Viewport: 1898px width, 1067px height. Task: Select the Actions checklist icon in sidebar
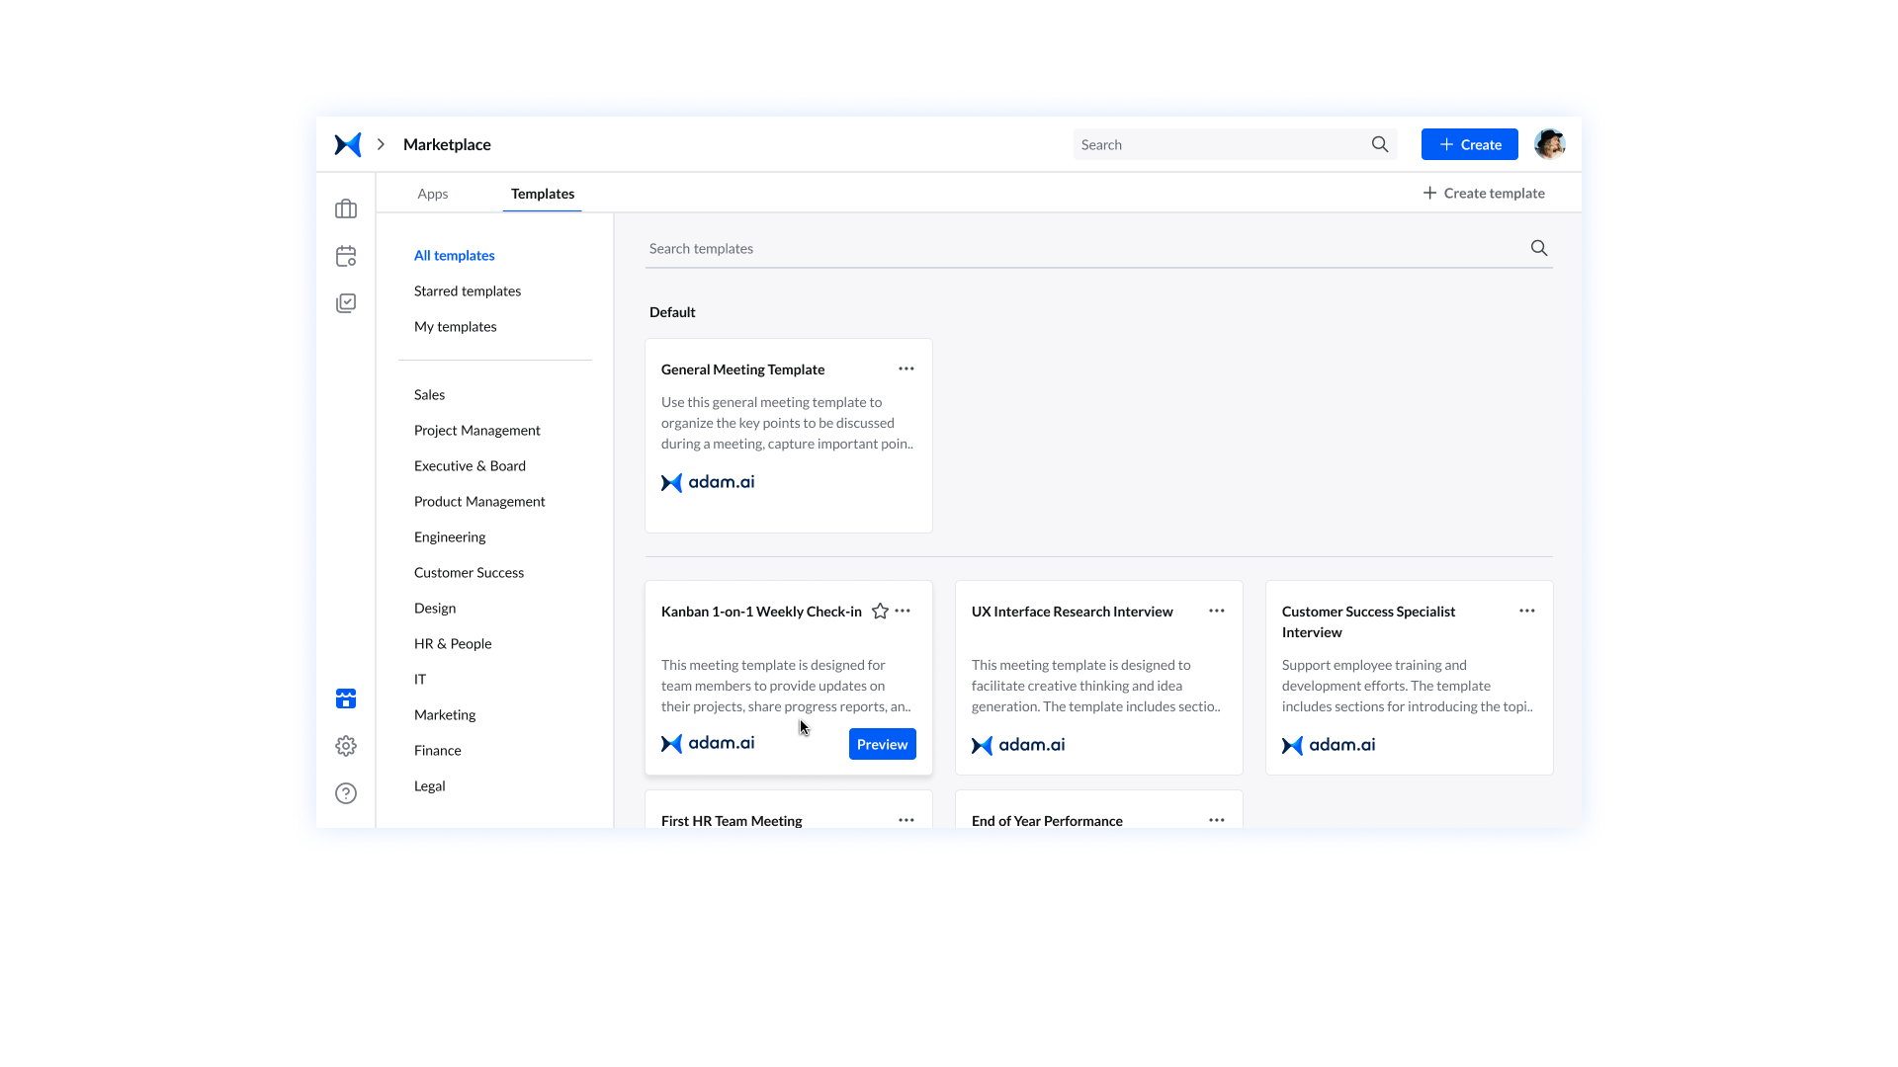click(x=345, y=303)
